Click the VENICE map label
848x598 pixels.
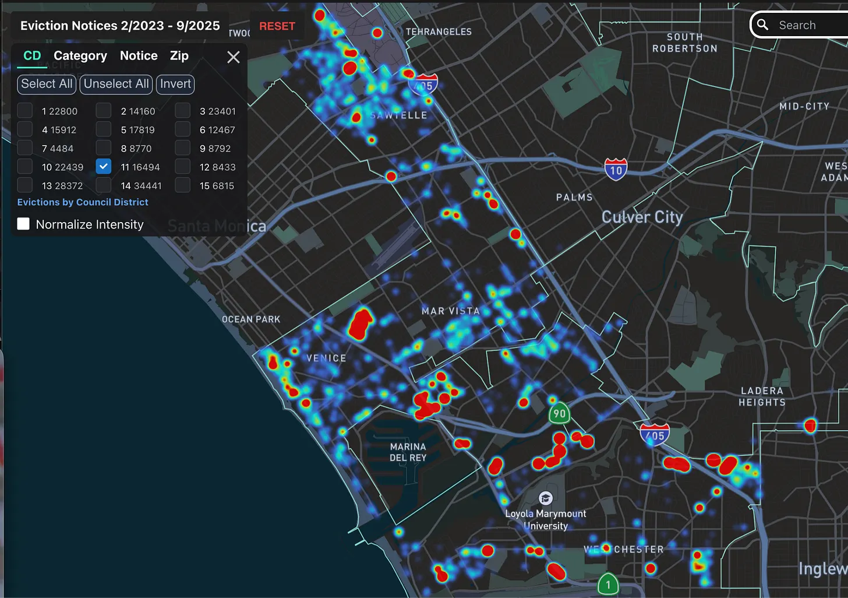pyautogui.click(x=326, y=358)
